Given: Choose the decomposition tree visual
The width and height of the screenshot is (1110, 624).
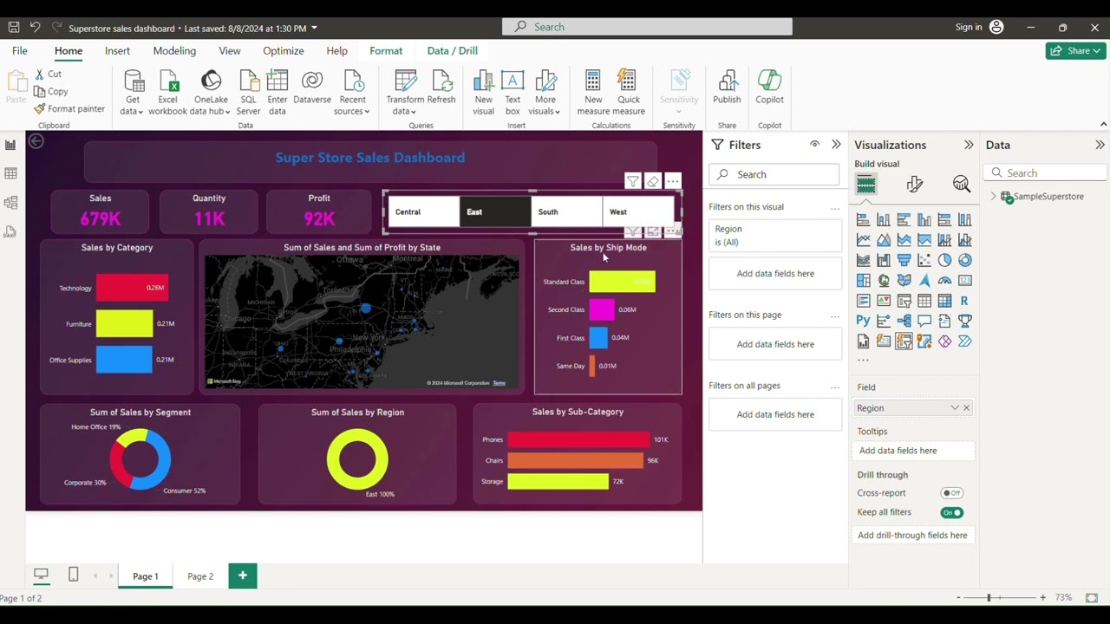Looking at the screenshot, I should point(904,321).
